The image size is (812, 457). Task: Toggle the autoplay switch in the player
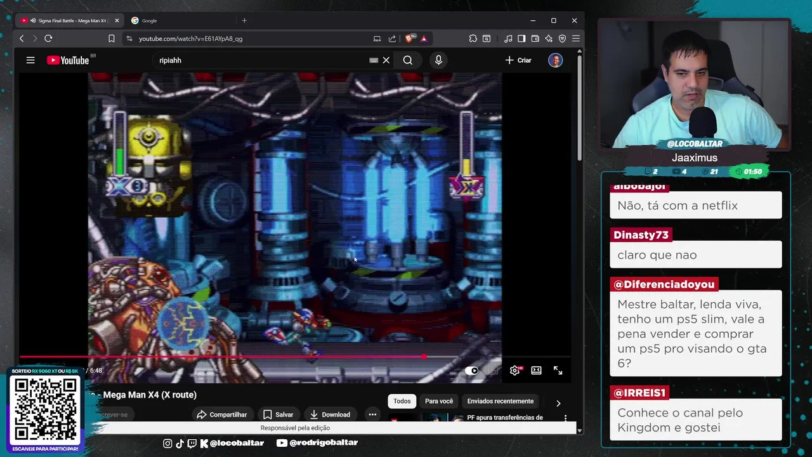point(472,371)
